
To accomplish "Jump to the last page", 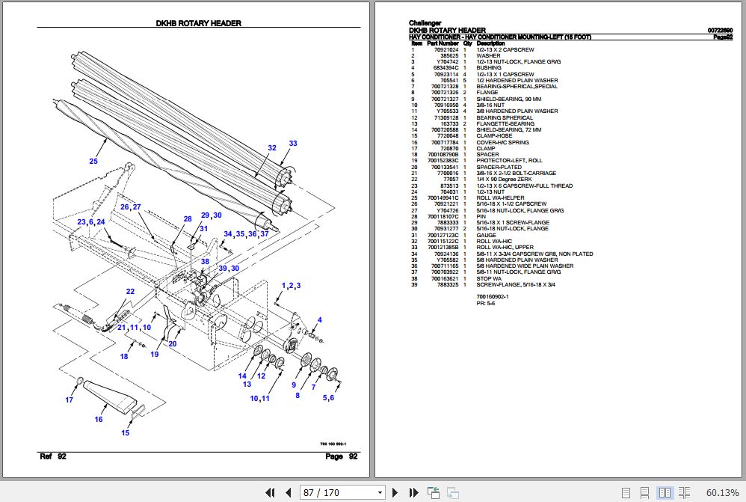I will 413,492.
